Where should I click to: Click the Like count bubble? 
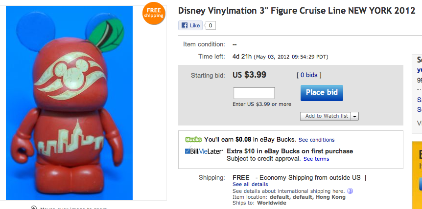(x=210, y=25)
